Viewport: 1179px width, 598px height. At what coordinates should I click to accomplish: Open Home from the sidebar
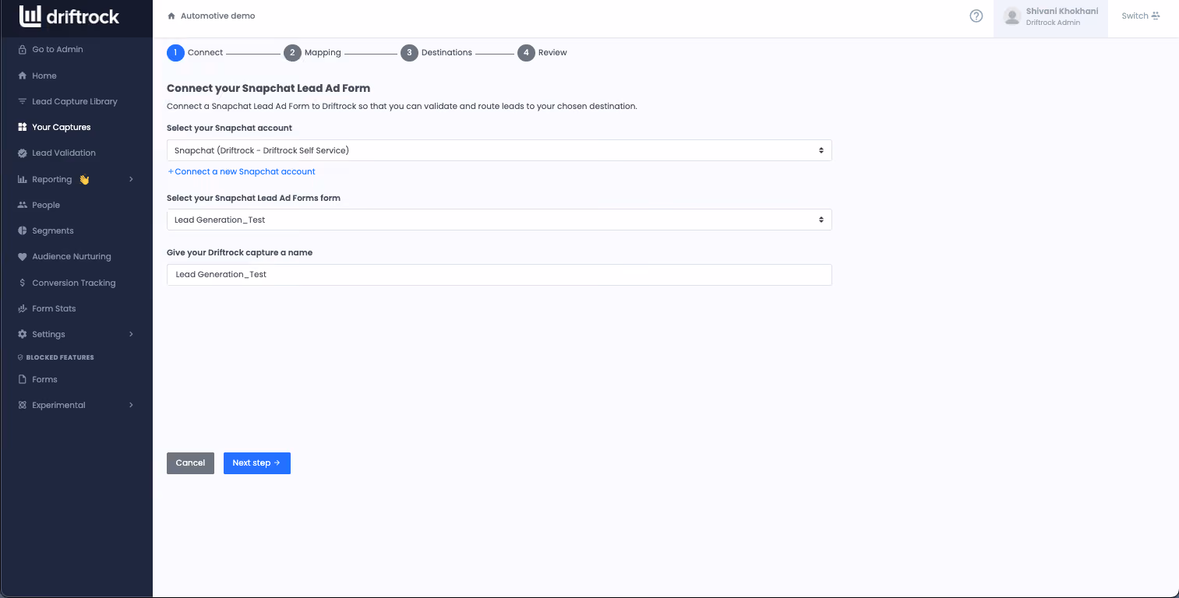coord(44,76)
